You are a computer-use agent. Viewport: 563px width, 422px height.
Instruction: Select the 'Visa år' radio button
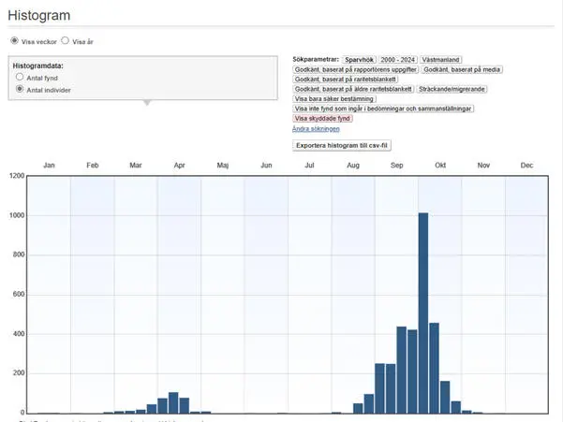tap(65, 41)
